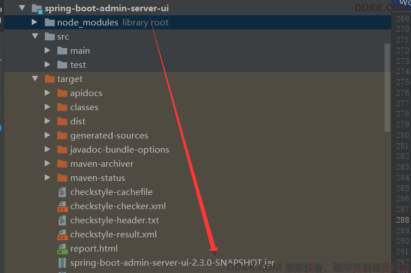Screen dimensions: 411x273
Task: Collapse the src folder
Action: [35, 36]
